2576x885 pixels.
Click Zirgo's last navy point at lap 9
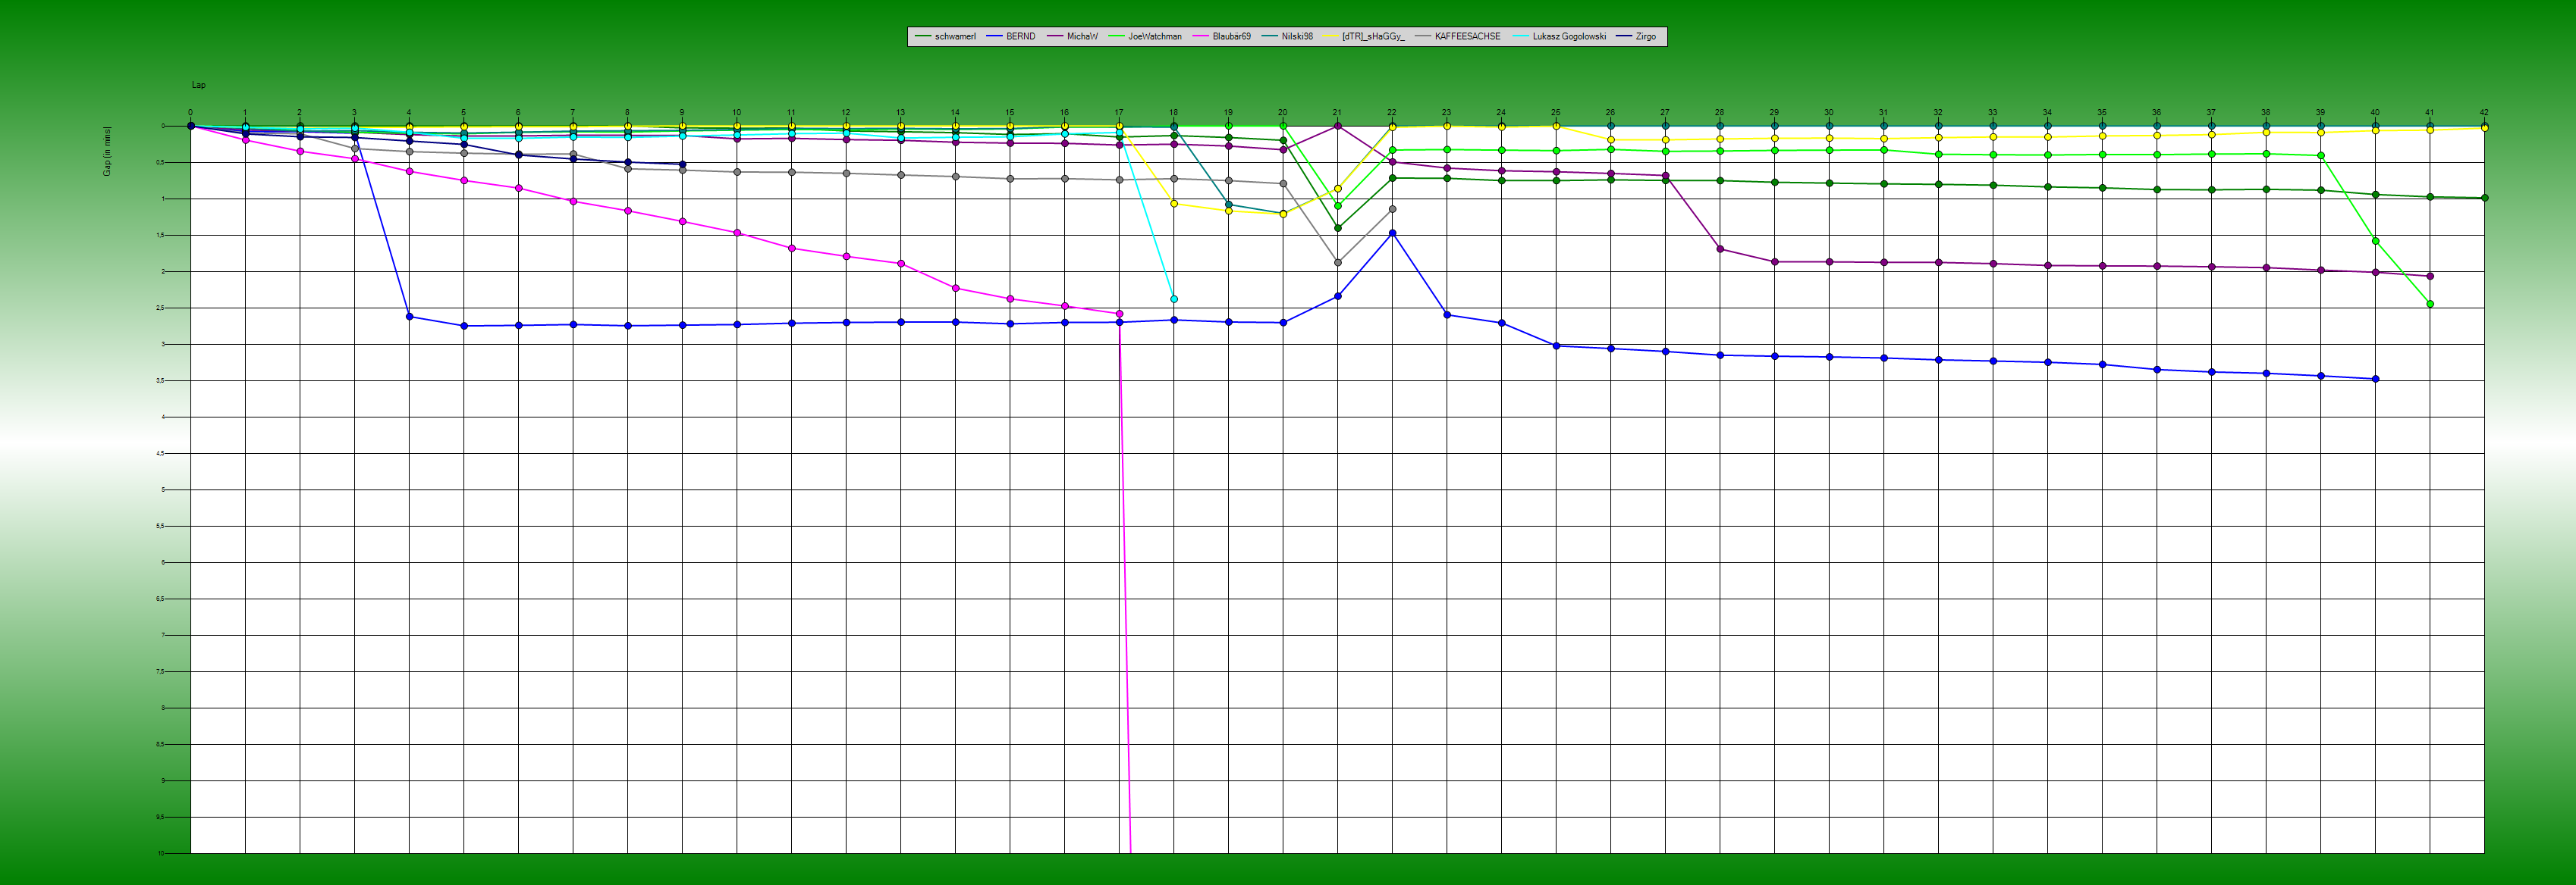coord(682,164)
